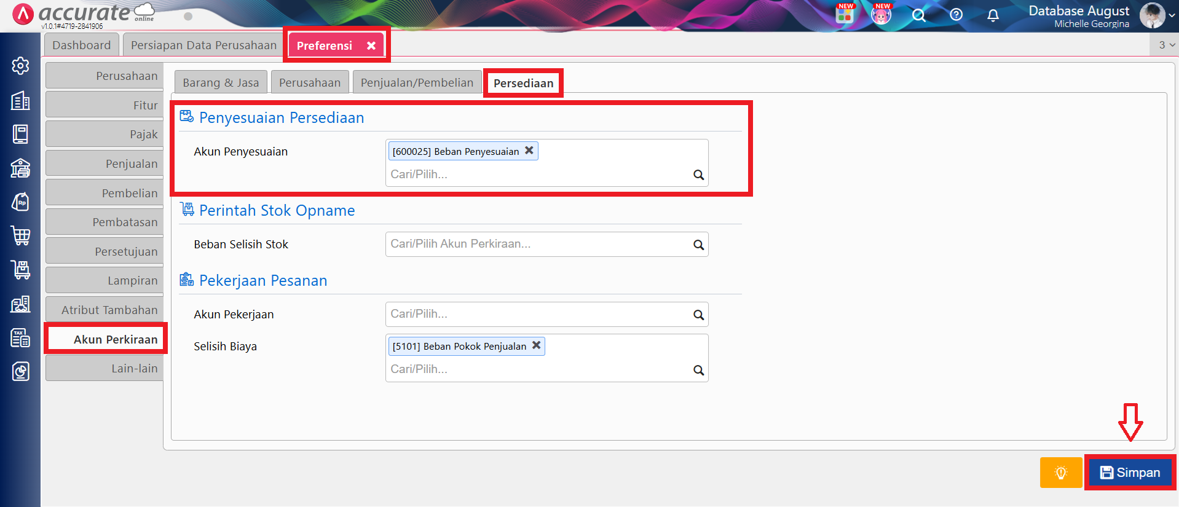Open the Settings gear in left sidebar

(x=20, y=66)
